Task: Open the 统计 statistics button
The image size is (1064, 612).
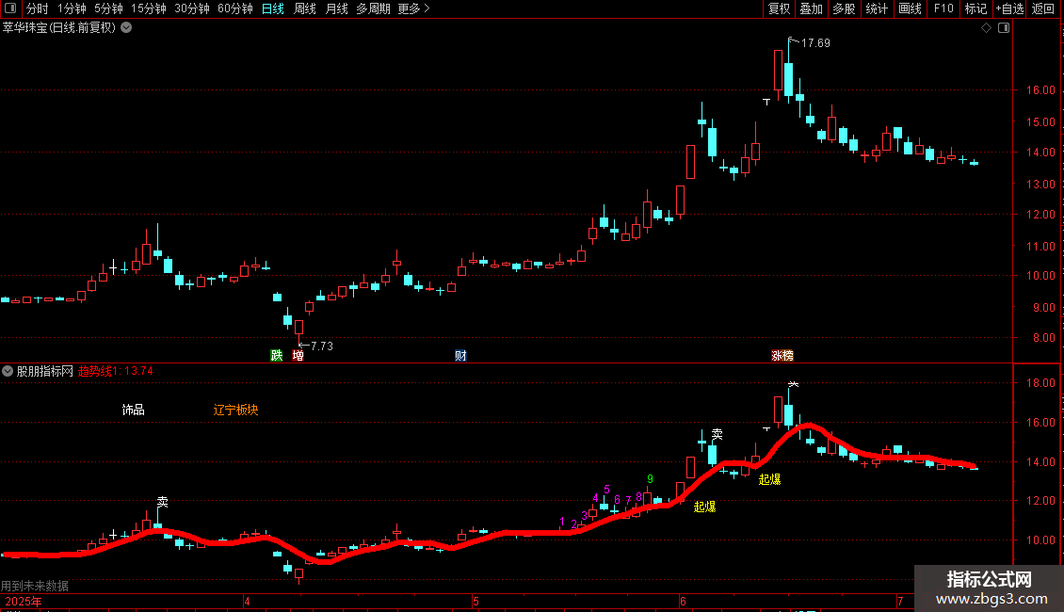Action: [877, 8]
